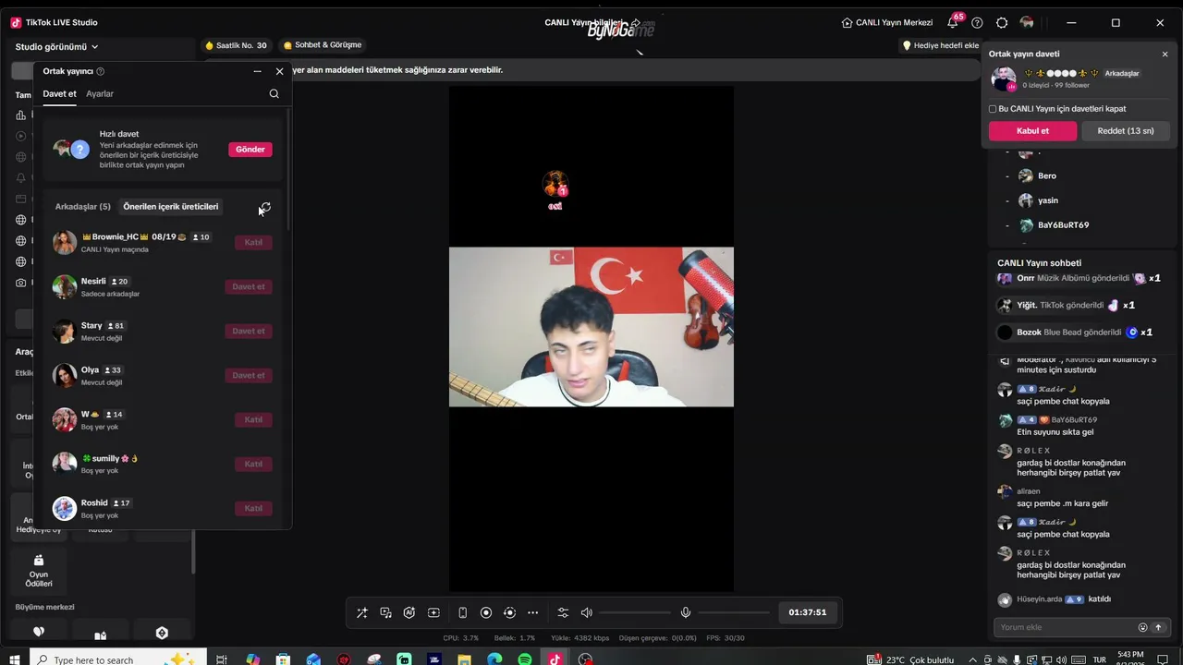Join Brownie_HC's live with Katıl
The image size is (1183, 665).
pyautogui.click(x=253, y=242)
